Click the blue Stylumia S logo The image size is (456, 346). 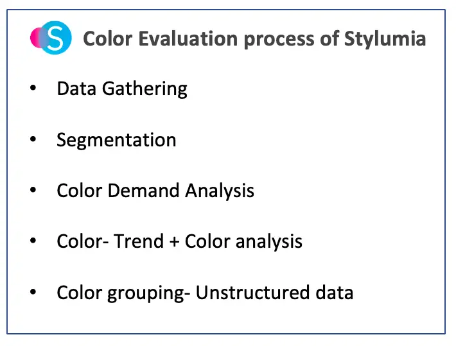coord(57,39)
